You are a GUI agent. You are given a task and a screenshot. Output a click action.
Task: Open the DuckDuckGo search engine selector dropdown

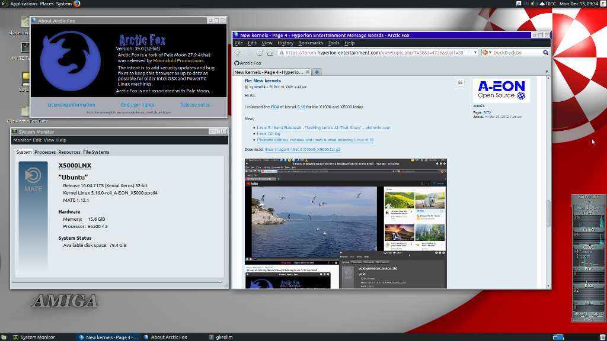(x=487, y=53)
